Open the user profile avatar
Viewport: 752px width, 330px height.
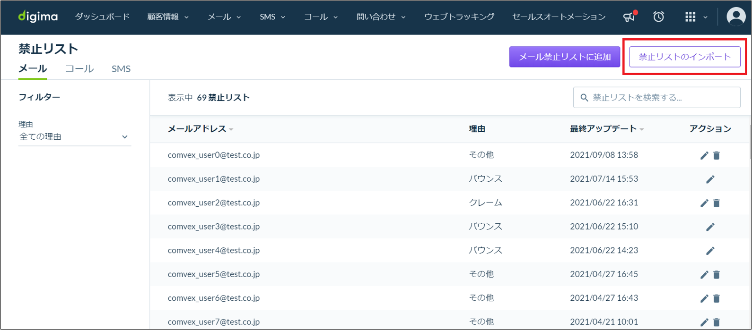[736, 17]
